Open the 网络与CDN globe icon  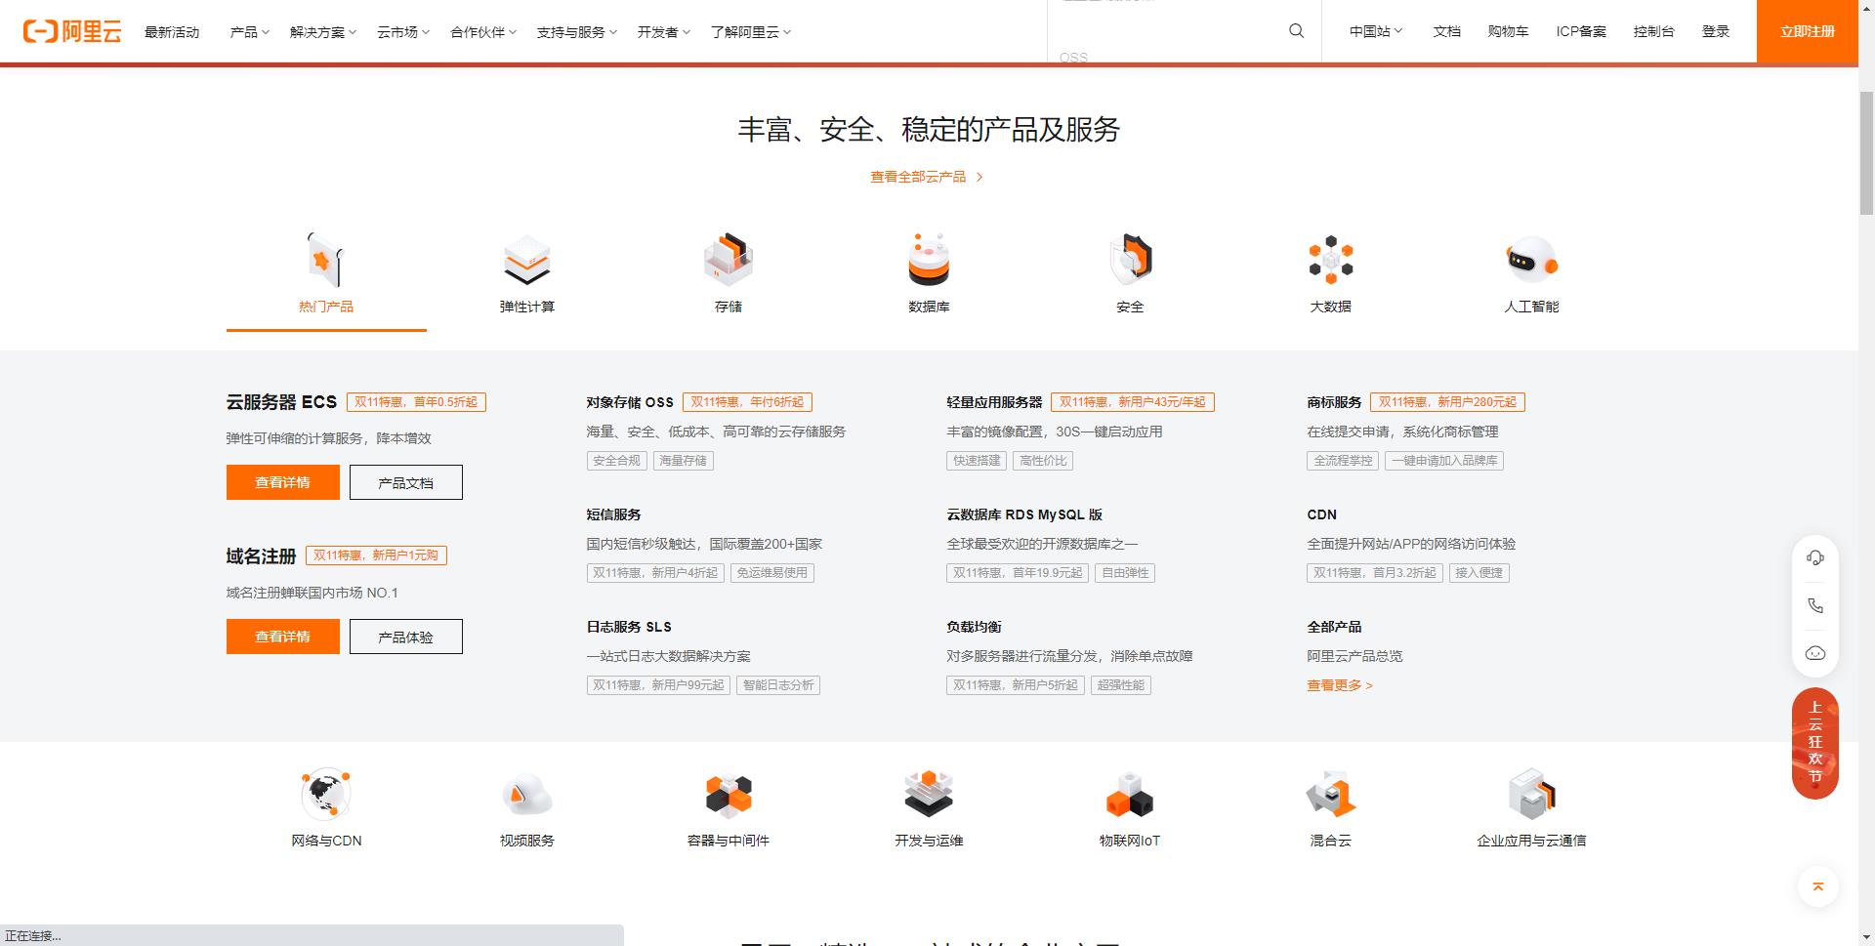[326, 794]
